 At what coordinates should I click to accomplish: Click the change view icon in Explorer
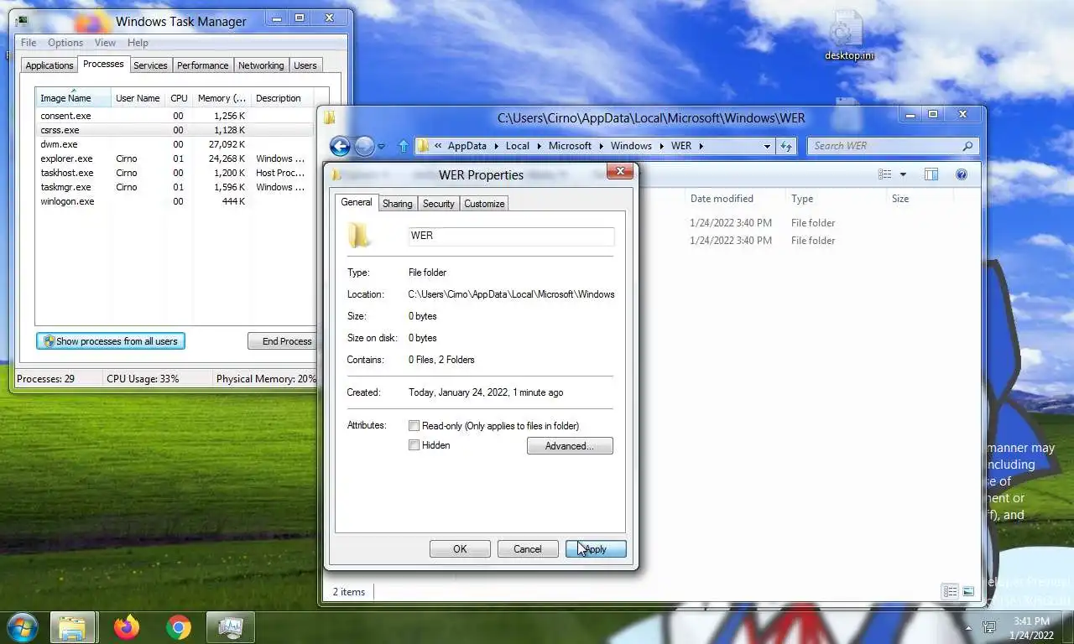tap(885, 174)
